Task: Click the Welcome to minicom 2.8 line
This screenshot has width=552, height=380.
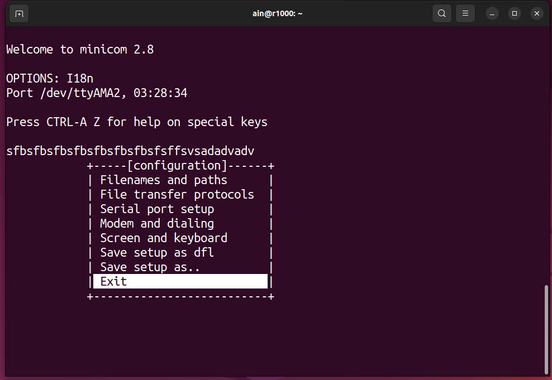Action: pyautogui.click(x=80, y=50)
